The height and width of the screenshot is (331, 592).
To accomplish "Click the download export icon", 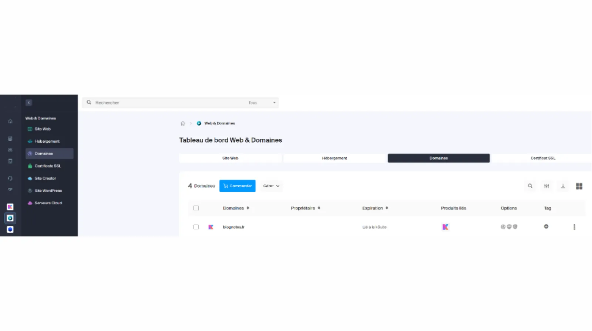I will click(x=563, y=186).
